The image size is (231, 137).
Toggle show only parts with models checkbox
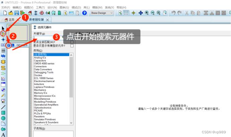tap(72, 46)
